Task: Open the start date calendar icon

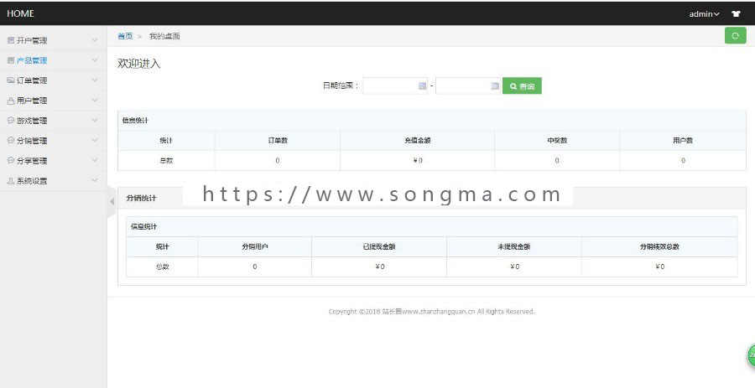Action: [422, 86]
